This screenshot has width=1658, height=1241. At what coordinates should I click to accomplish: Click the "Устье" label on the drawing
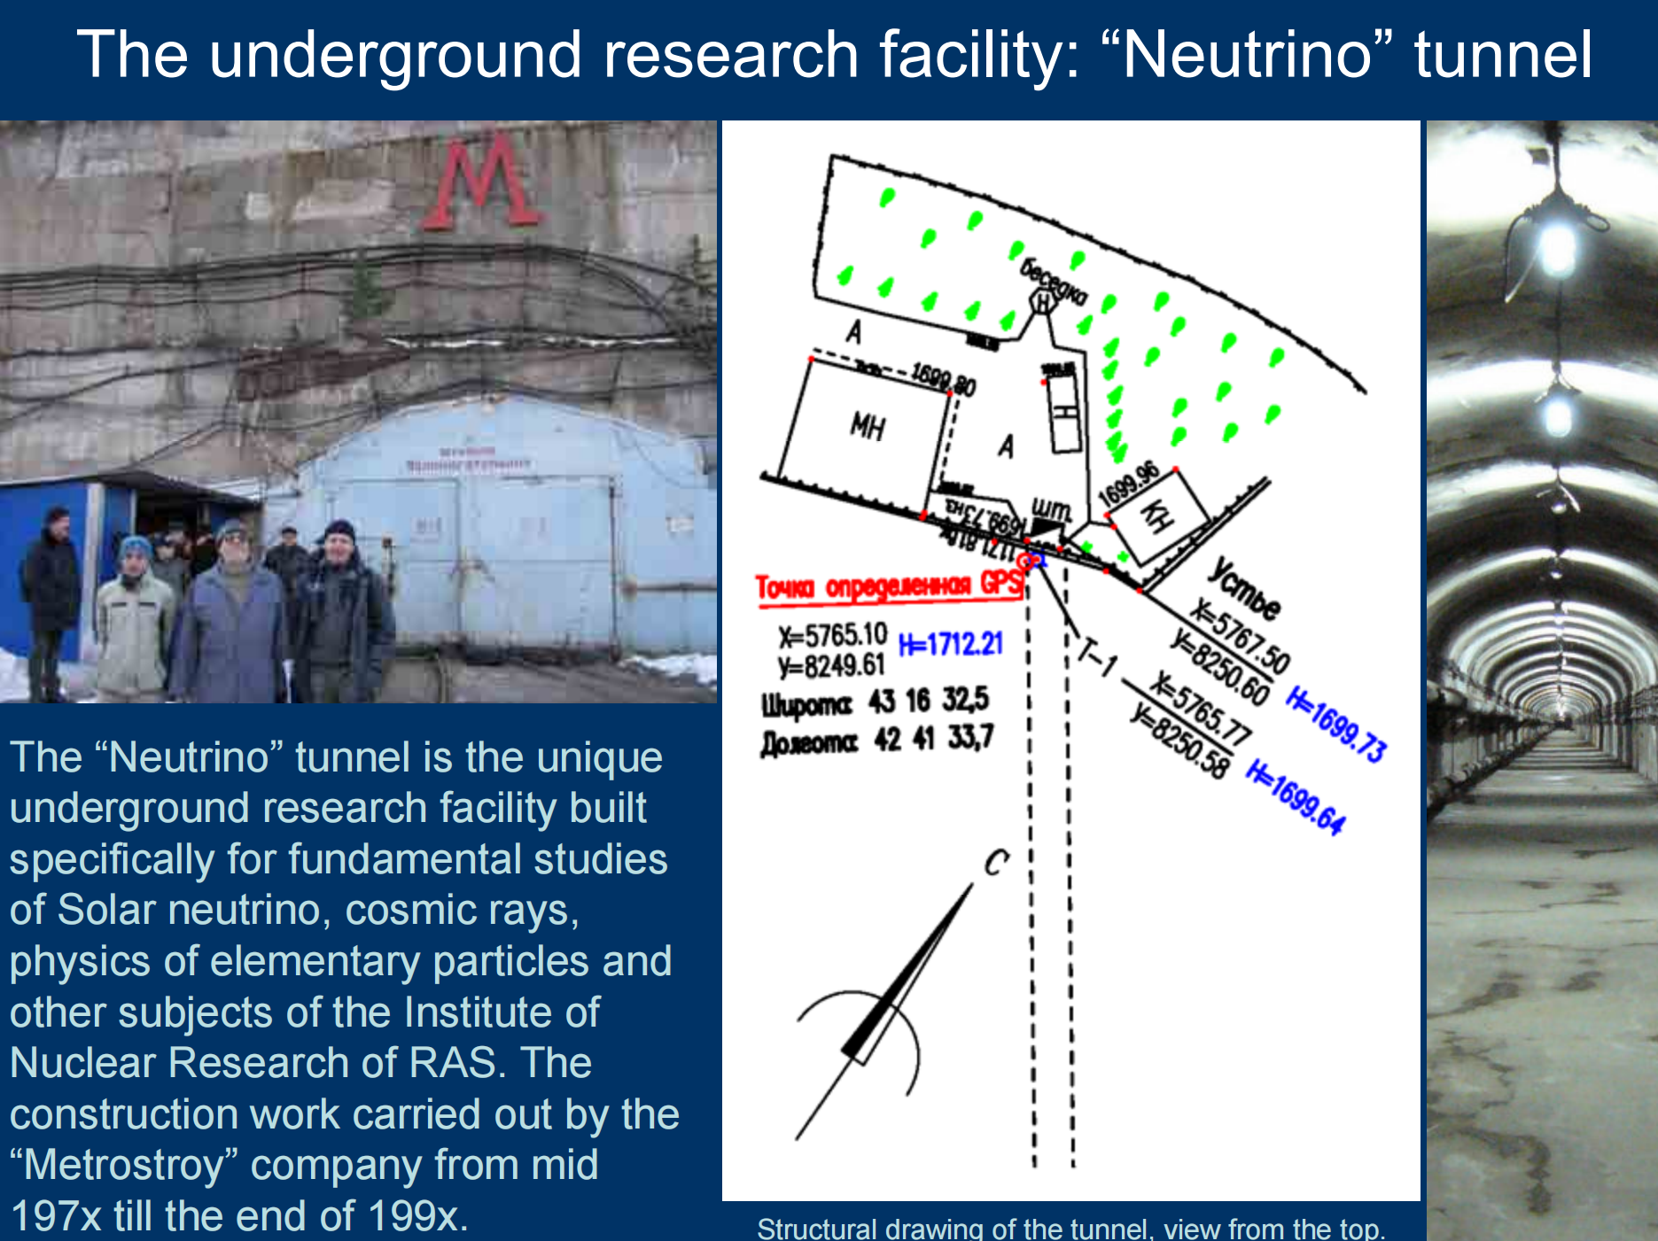coord(1245,589)
